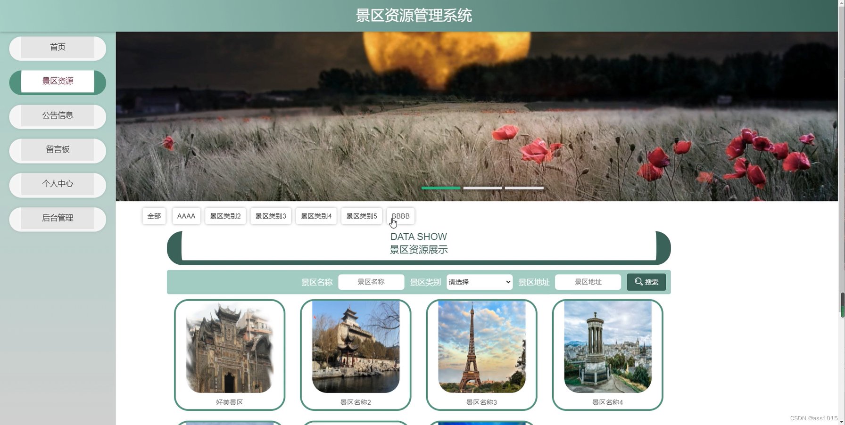The width and height of the screenshot is (845, 425).
Task: Click the 景区名称2 card title text
Action: [356, 402]
